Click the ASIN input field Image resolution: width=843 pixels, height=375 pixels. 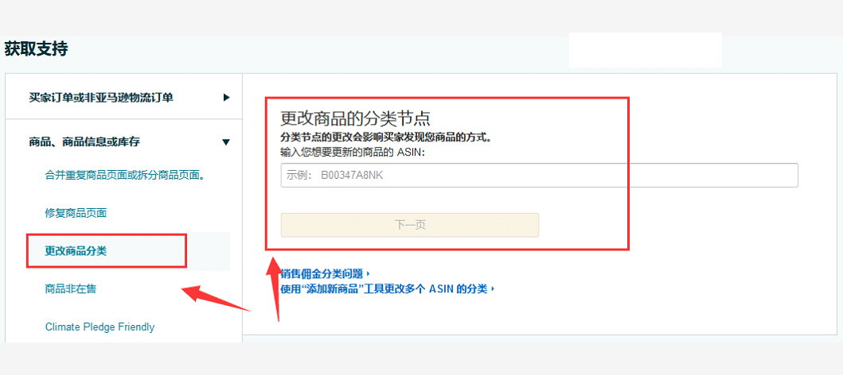click(539, 175)
